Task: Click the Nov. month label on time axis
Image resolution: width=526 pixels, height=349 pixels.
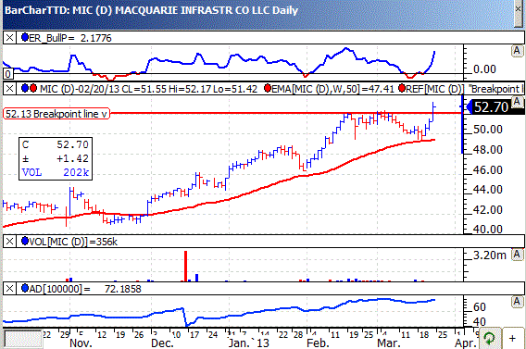Action: tap(81, 343)
